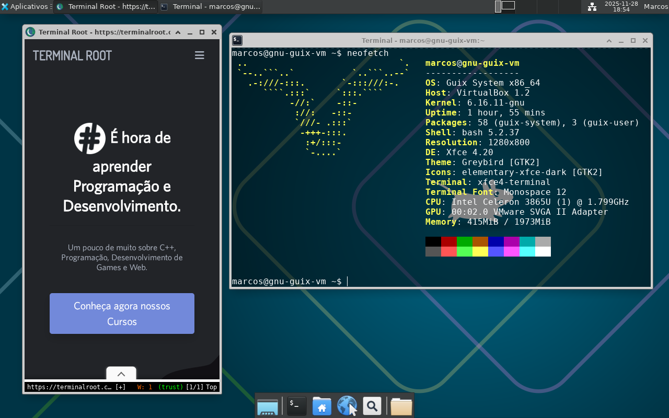The image size is (669, 418).
Task: Open the Terminal Root hamburger menu
Action: click(x=199, y=55)
